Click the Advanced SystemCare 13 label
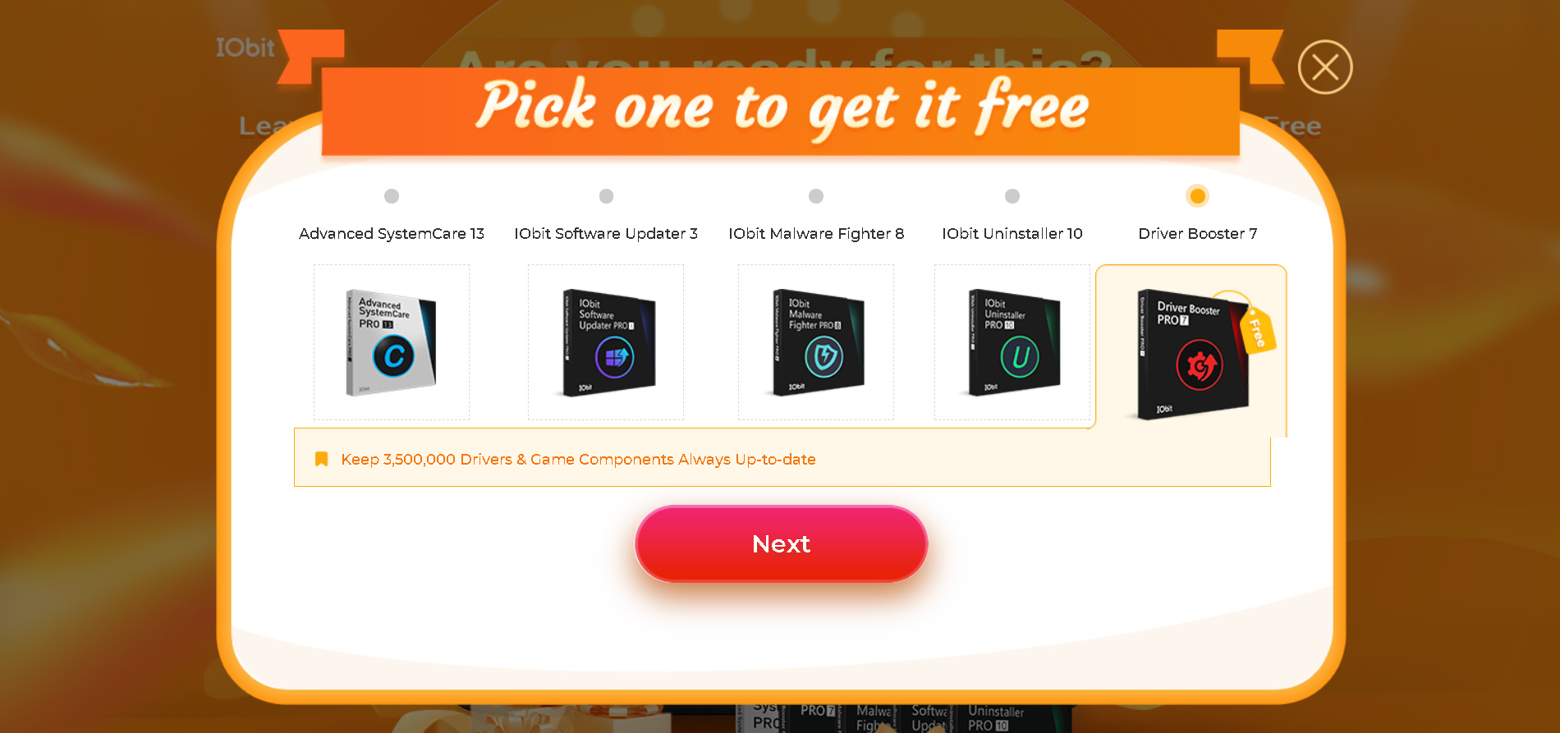This screenshot has height=733, width=1560. coord(392,234)
